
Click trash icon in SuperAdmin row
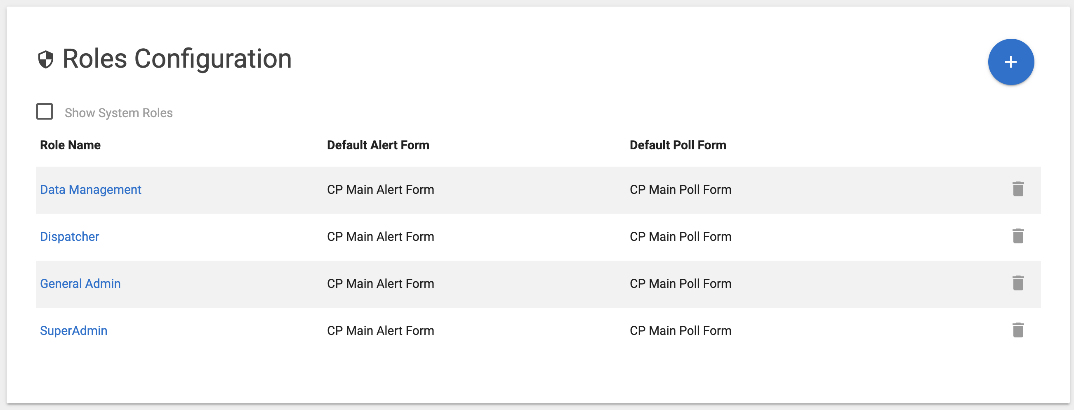[x=1018, y=330]
